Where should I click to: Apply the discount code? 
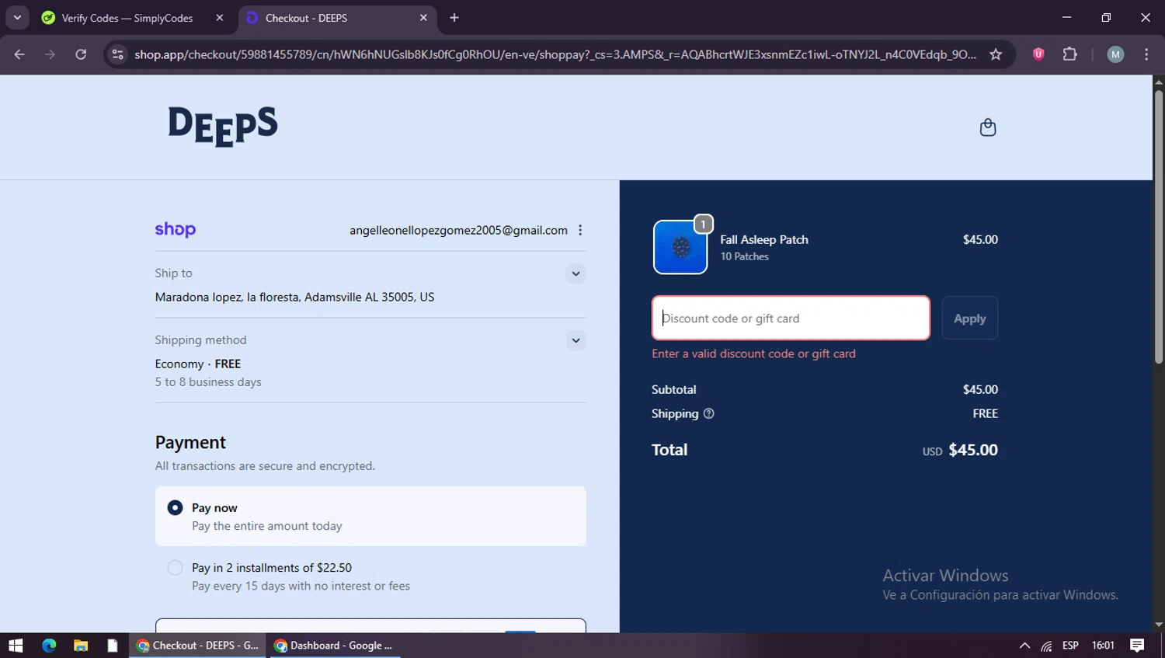pyautogui.click(x=969, y=319)
